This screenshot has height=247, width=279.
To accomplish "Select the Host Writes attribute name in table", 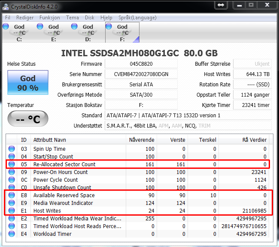I will pyautogui.click(x=47, y=210).
